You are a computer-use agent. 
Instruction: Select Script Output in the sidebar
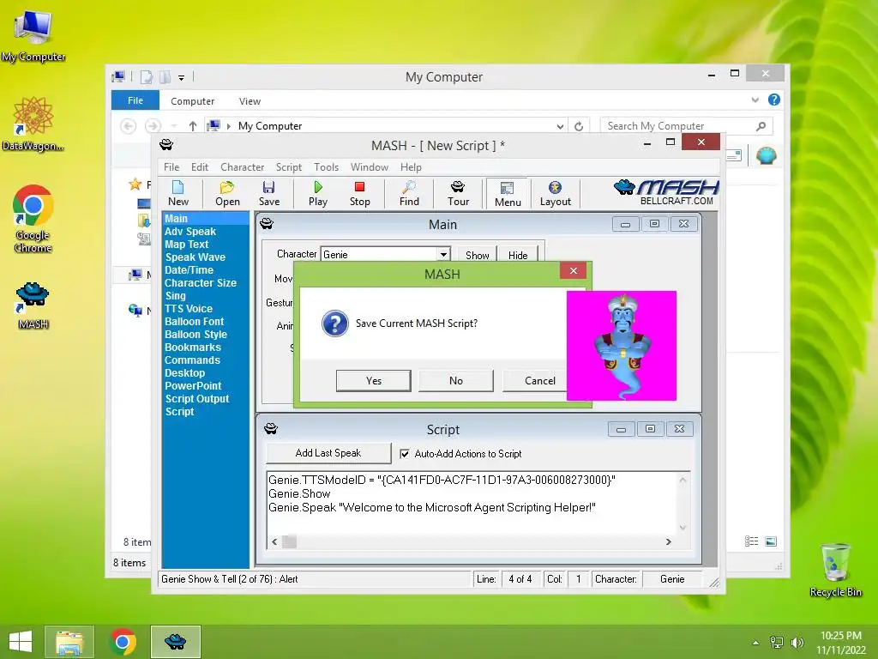point(197,399)
